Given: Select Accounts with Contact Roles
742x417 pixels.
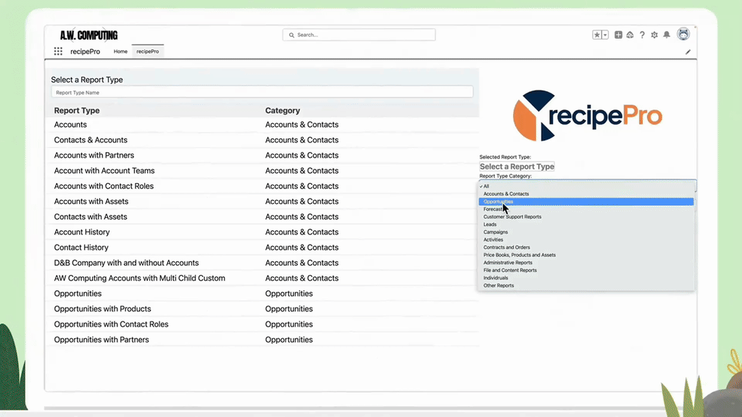Looking at the screenshot, I should pyautogui.click(x=263, y=186).
